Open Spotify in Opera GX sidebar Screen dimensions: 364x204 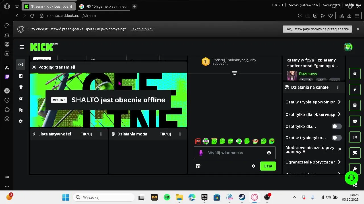[7, 91]
